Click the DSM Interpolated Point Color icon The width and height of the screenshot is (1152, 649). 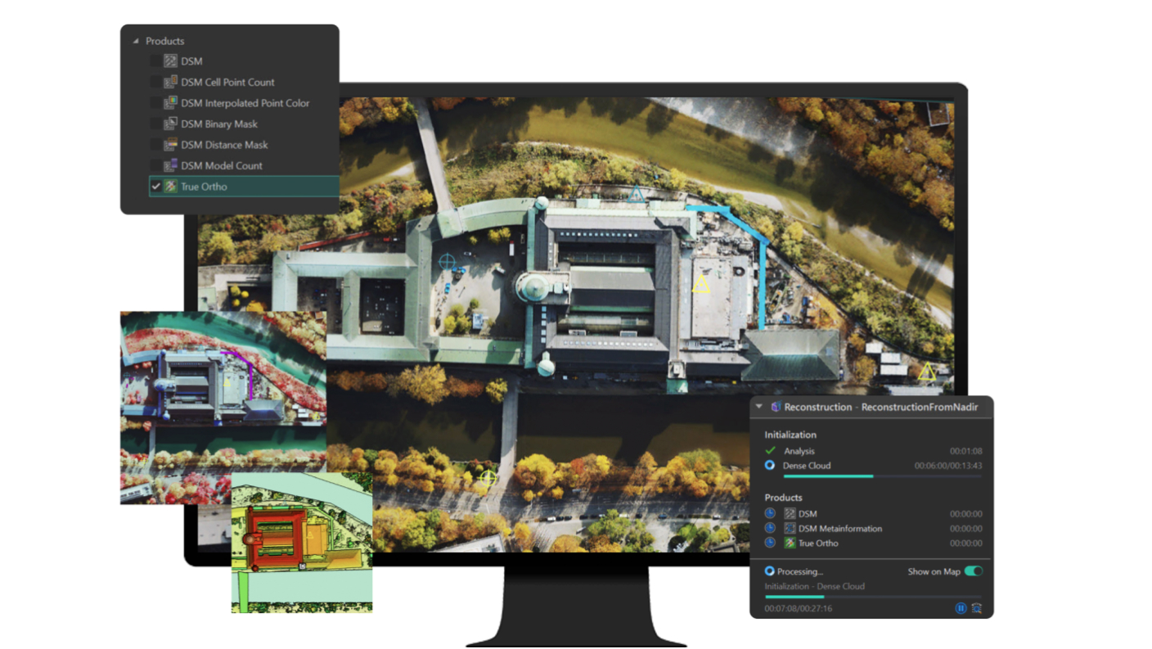[x=170, y=103]
